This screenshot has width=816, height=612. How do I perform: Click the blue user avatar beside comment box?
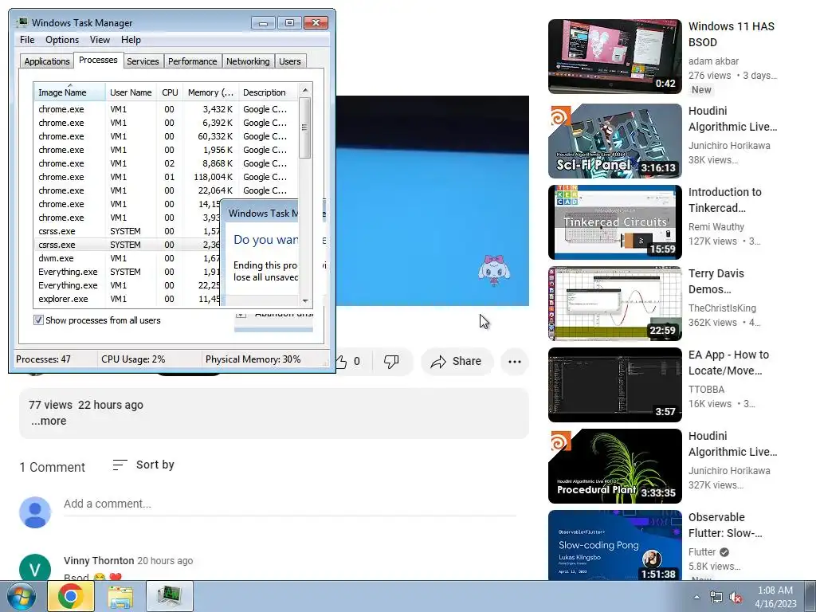(35, 512)
